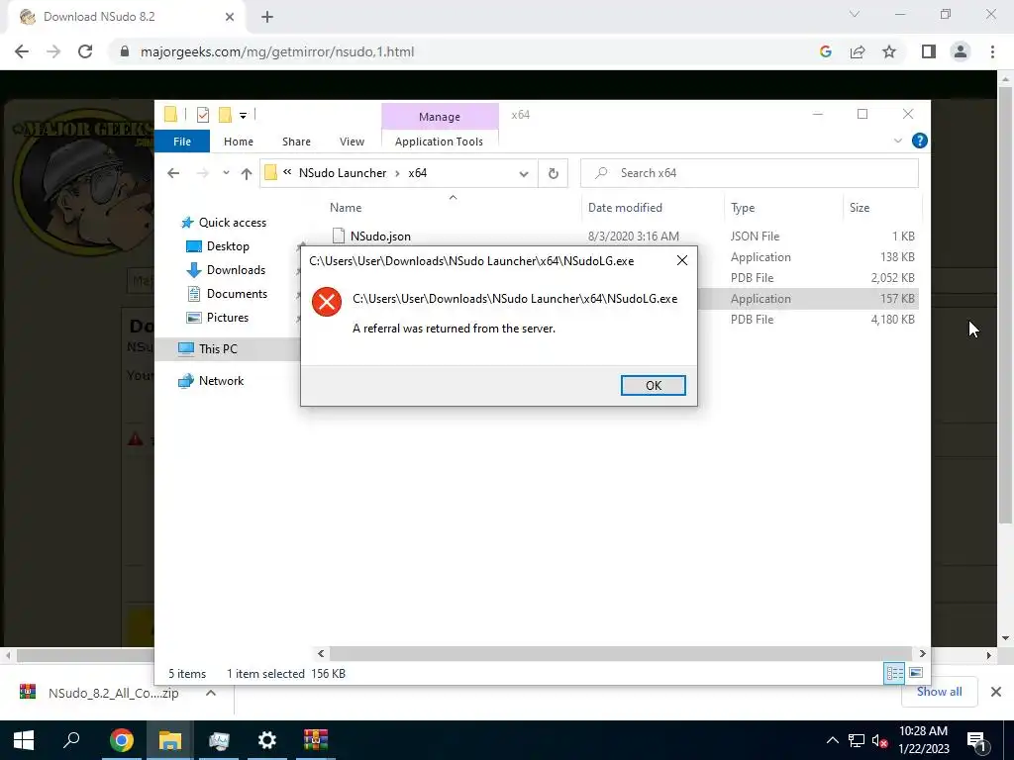Click the Search x64 field
Image resolution: width=1014 pixels, height=760 pixels.
[750, 173]
